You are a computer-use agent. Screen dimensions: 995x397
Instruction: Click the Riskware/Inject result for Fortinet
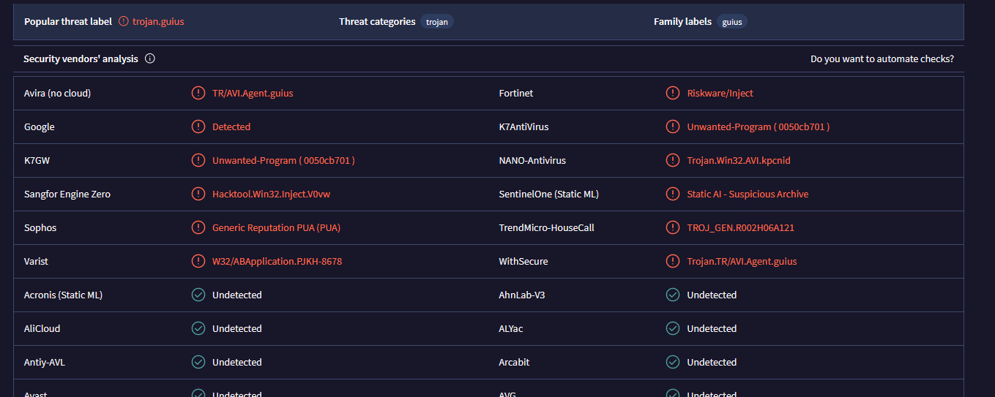pos(720,93)
